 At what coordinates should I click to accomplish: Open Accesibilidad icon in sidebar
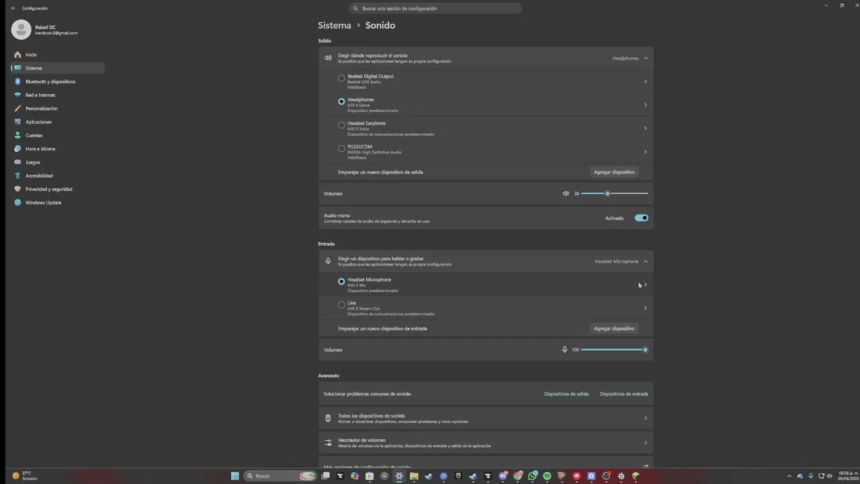17,175
